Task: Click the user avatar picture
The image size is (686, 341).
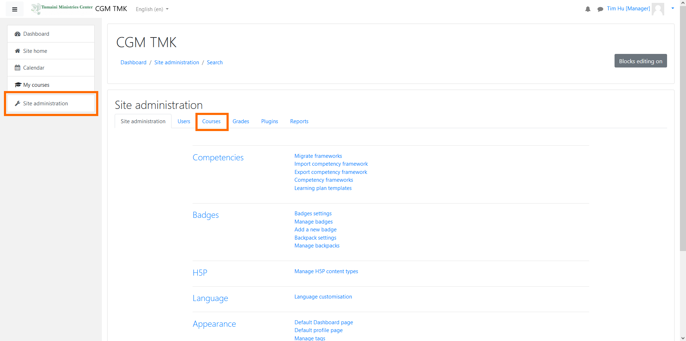Action: [x=658, y=9]
